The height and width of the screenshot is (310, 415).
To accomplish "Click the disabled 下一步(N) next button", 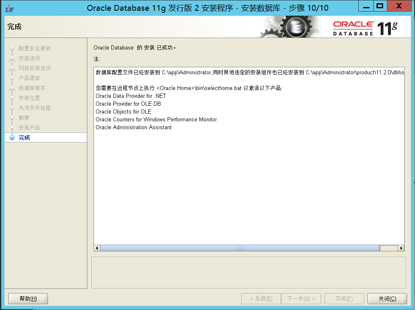I will pos(301,298).
